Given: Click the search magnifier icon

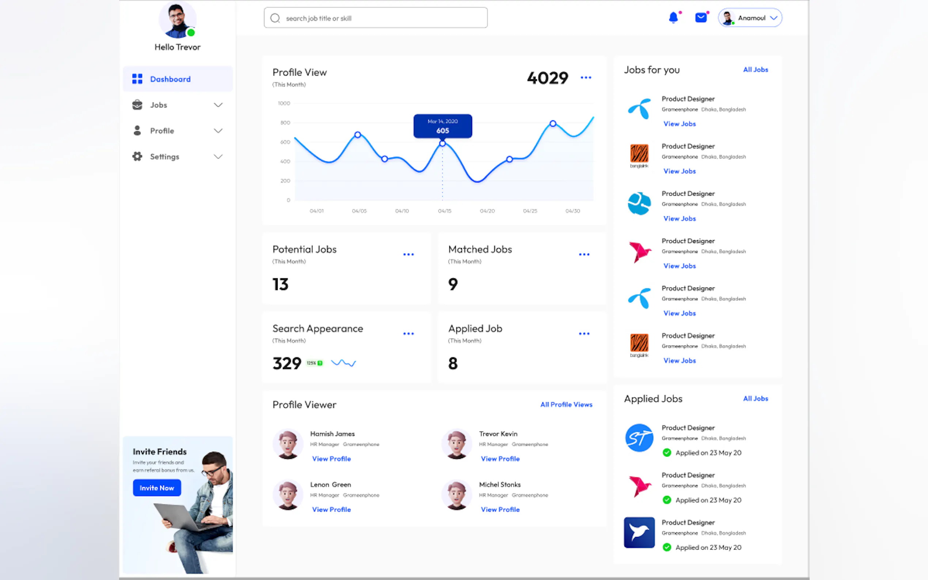Looking at the screenshot, I should click(275, 18).
